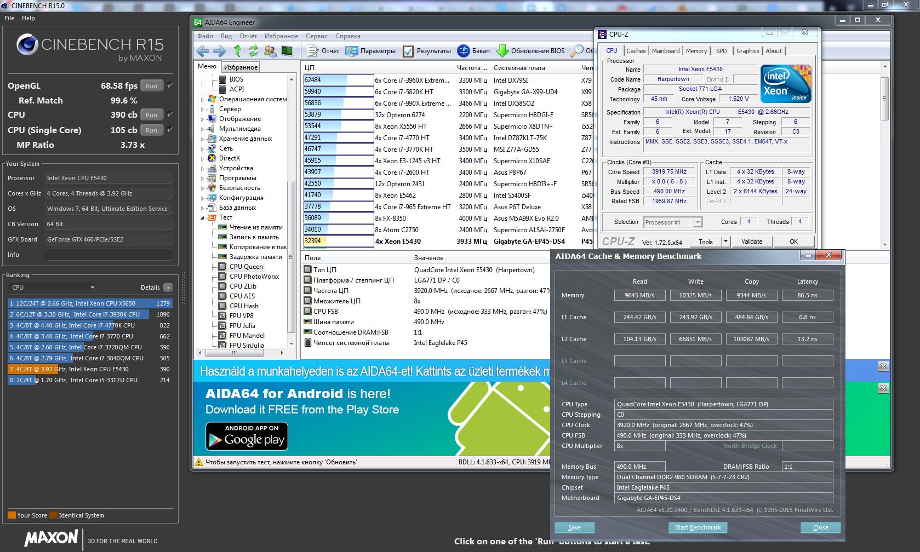Click the Отчёт report icon in AIDA64 toolbar
This screenshot has width=920, height=552.
tap(312, 51)
